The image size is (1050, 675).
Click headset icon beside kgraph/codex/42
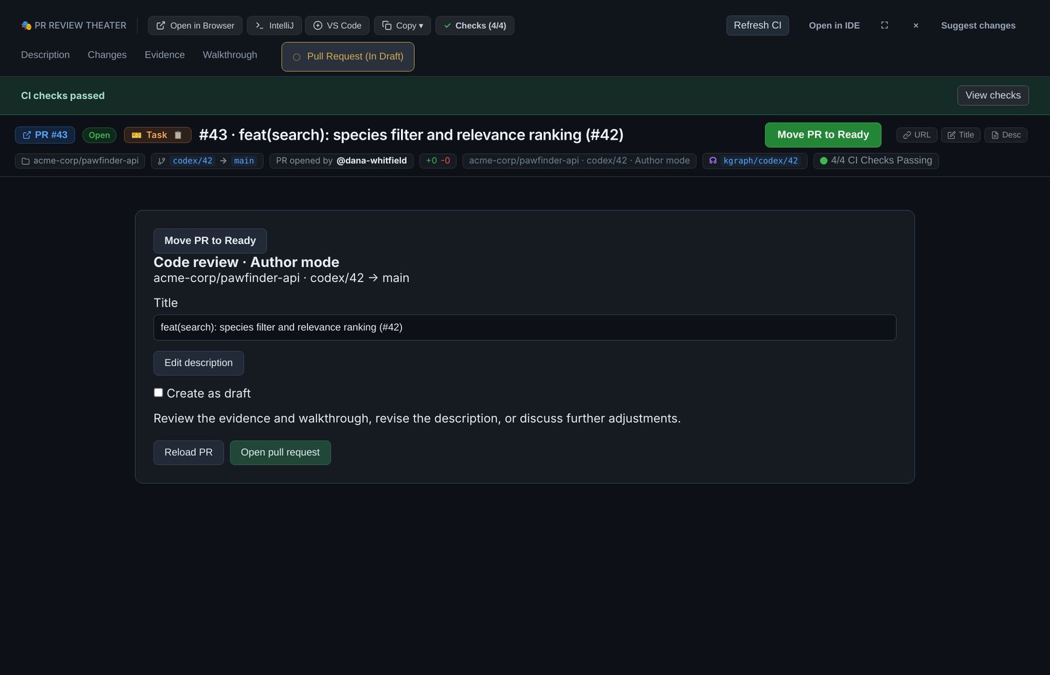[x=713, y=161]
